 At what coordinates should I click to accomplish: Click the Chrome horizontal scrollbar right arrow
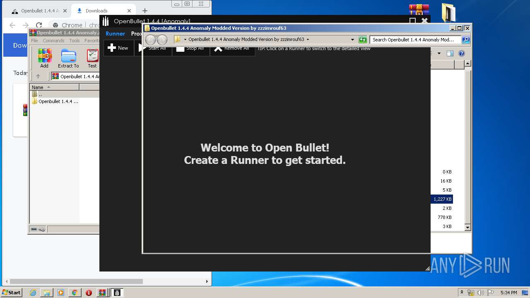(207, 281)
